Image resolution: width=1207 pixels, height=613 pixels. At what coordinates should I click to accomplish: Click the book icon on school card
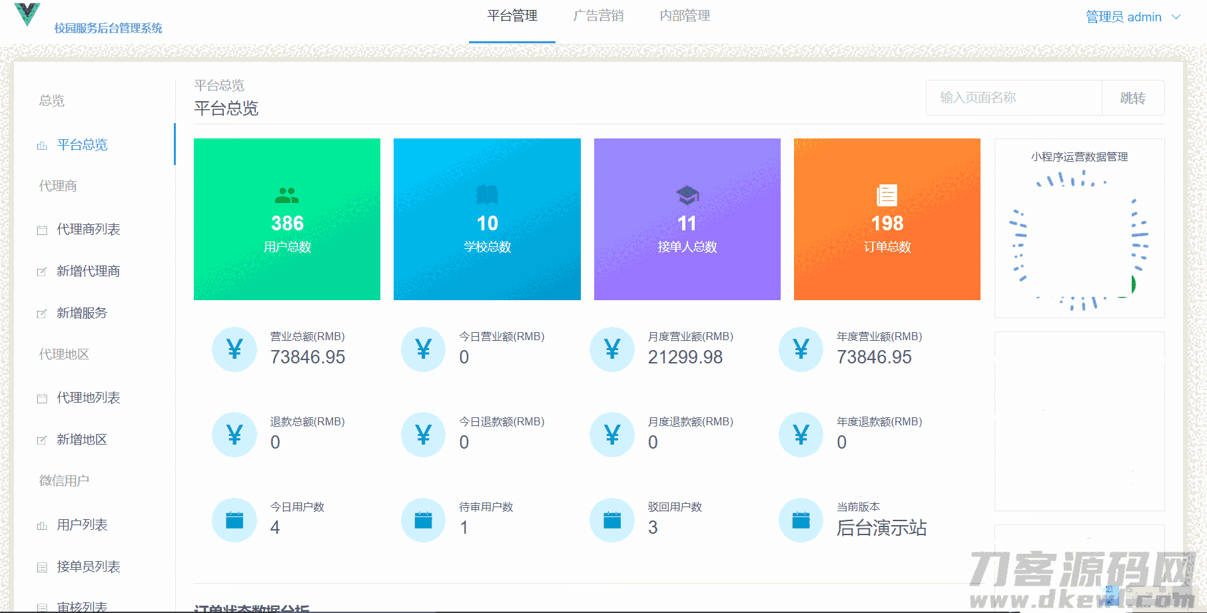click(x=487, y=195)
